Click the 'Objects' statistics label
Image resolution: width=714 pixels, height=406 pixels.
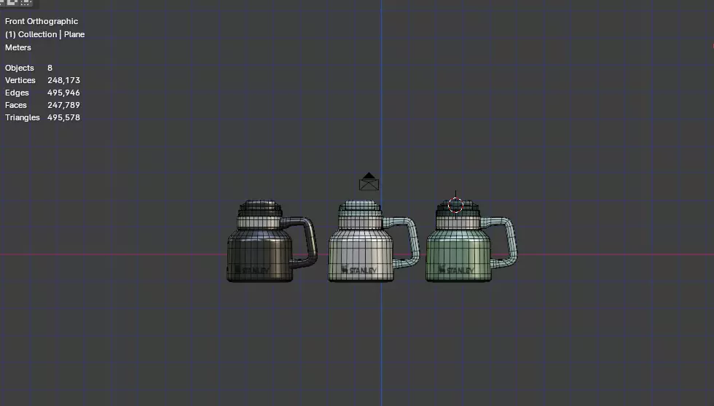[x=20, y=68]
